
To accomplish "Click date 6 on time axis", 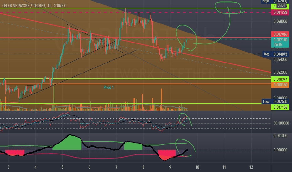I will 89,167.
